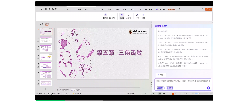Click the AI 演讲稿 button below slide
Image resolution: width=248 pixels, height=103 pixels.
coord(76,90)
